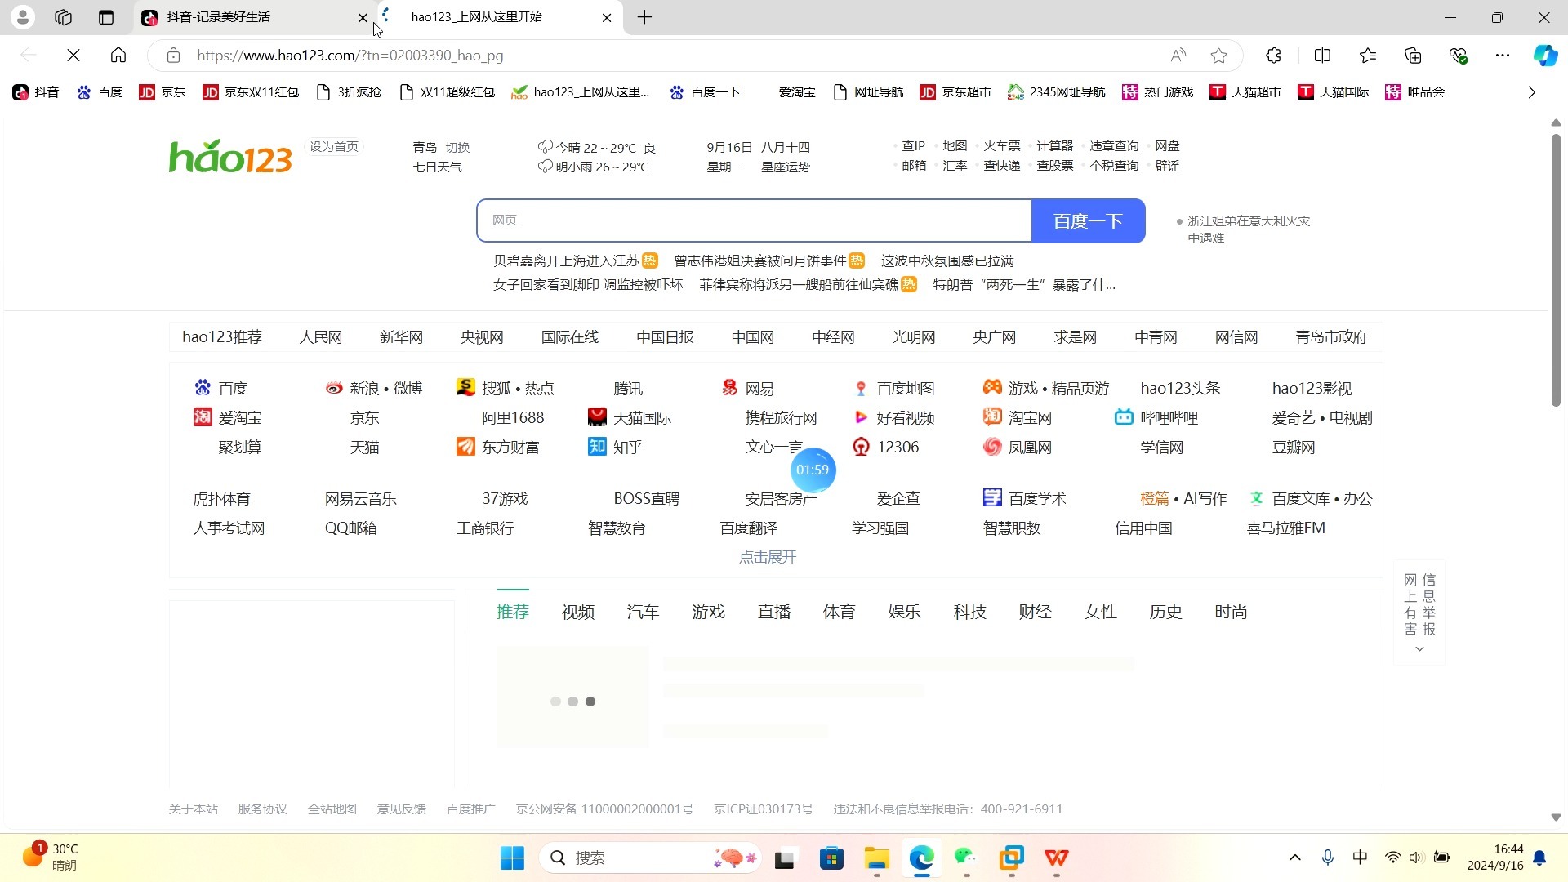Open WPS Office from the taskbar
The image size is (1568, 882).
tap(1056, 858)
